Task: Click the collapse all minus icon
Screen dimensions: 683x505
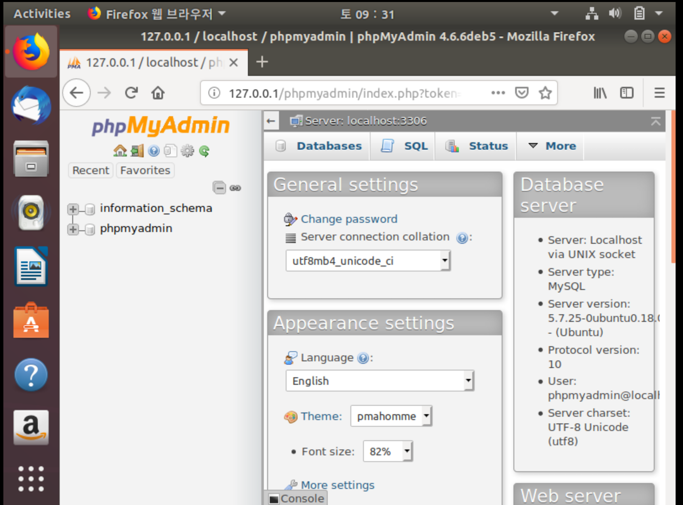Action: coord(219,188)
